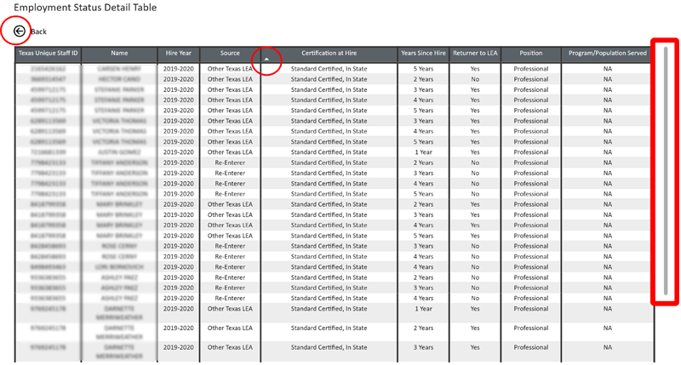681x365 pixels.
Task: Click 'Re-Enterer' in Lori Borkovich's row
Action: click(x=230, y=267)
